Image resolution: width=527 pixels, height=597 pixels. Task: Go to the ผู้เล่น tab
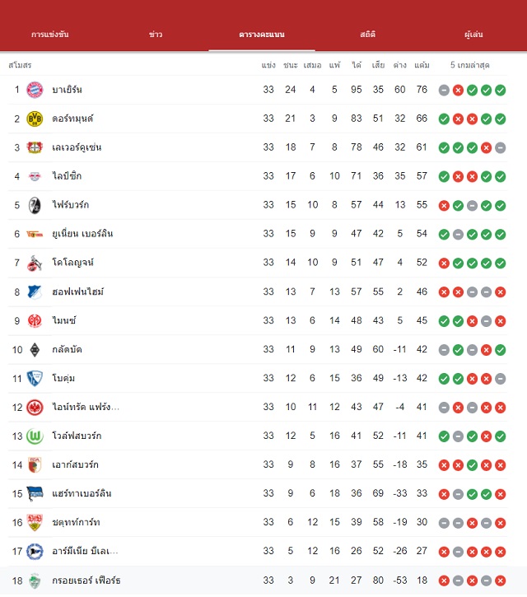(473, 35)
